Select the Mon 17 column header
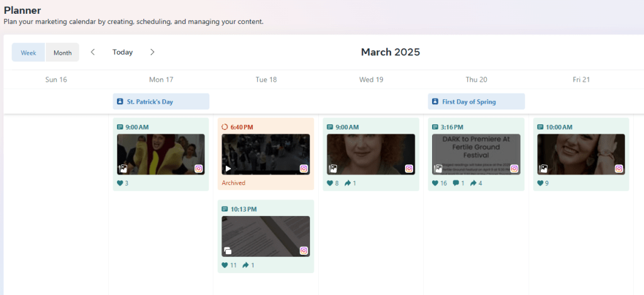Image resolution: width=644 pixels, height=295 pixels. click(161, 80)
